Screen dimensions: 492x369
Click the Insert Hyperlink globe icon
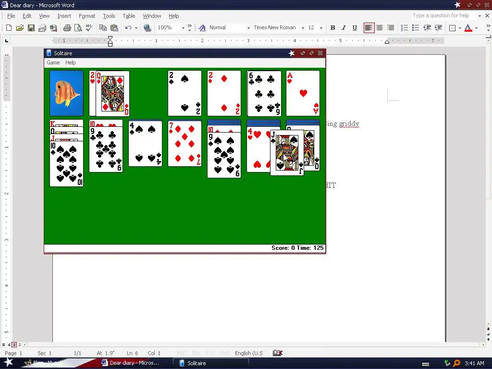pos(147,27)
